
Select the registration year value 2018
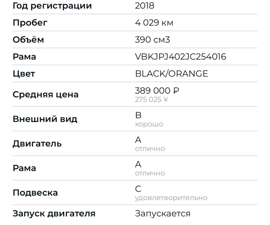pyautogui.click(x=144, y=6)
